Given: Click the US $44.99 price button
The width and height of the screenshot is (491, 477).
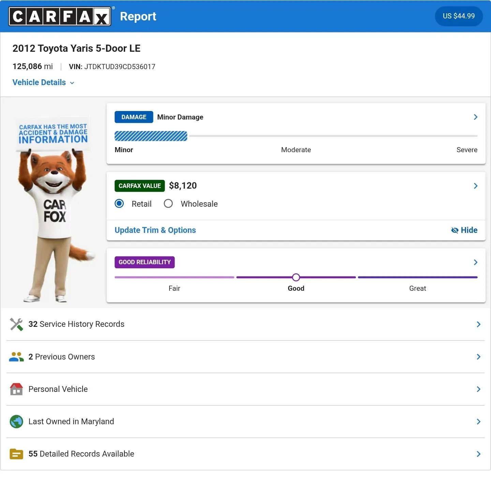Looking at the screenshot, I should (x=459, y=16).
